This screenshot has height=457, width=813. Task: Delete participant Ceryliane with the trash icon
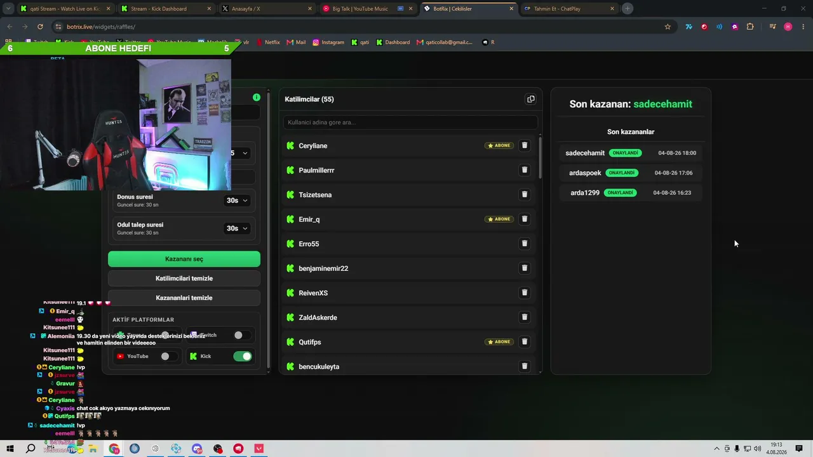pyautogui.click(x=525, y=145)
